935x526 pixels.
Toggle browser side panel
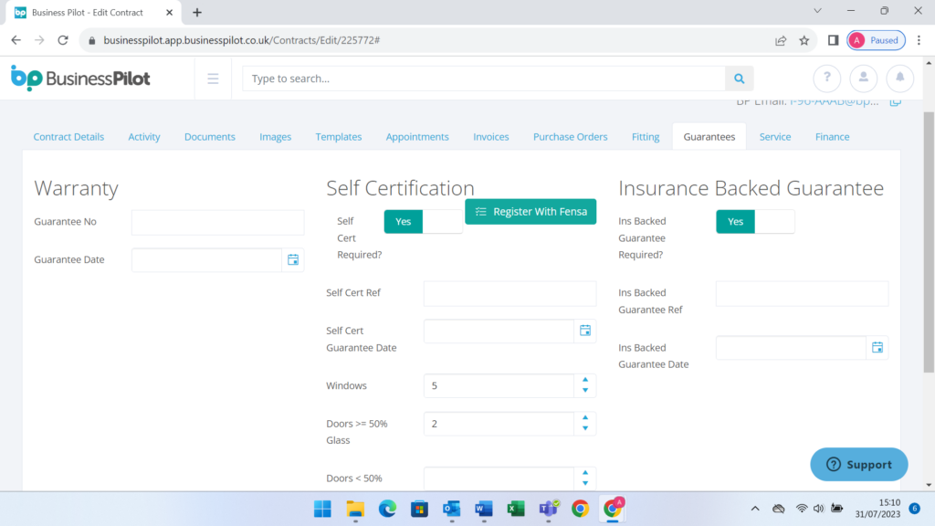coord(833,40)
